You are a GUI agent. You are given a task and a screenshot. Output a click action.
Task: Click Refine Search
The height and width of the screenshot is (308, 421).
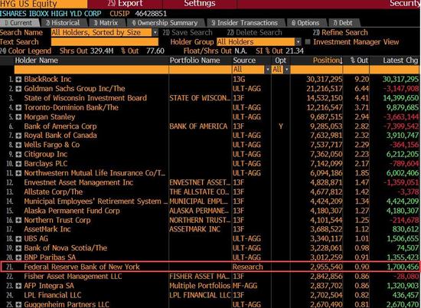(340, 32)
